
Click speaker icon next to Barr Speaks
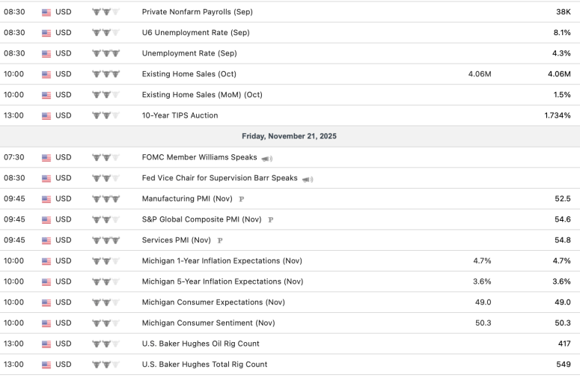[x=308, y=179]
